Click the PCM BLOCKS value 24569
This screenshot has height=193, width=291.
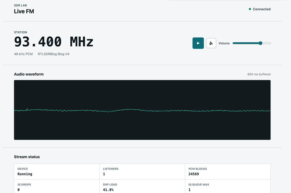pos(194,174)
